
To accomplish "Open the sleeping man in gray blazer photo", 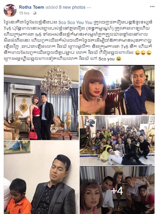I will point(41,177).
